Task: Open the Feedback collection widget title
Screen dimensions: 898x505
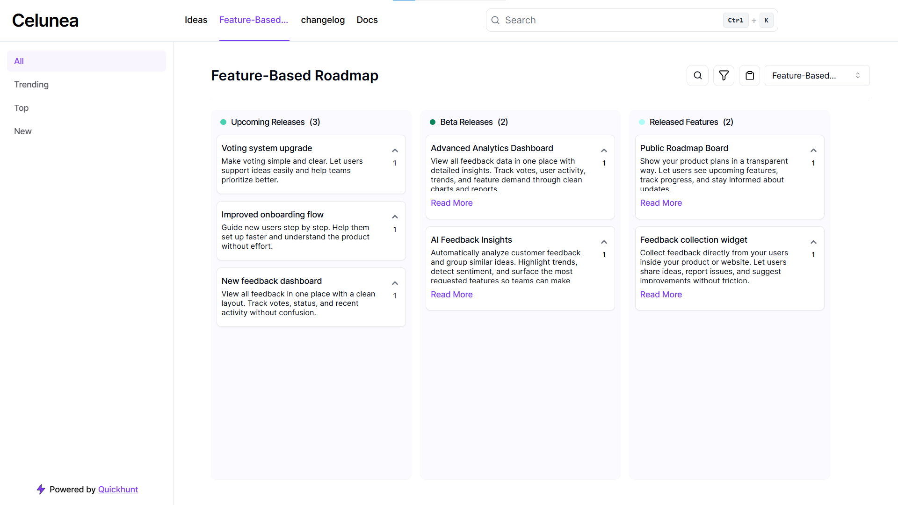Action: tap(693, 239)
